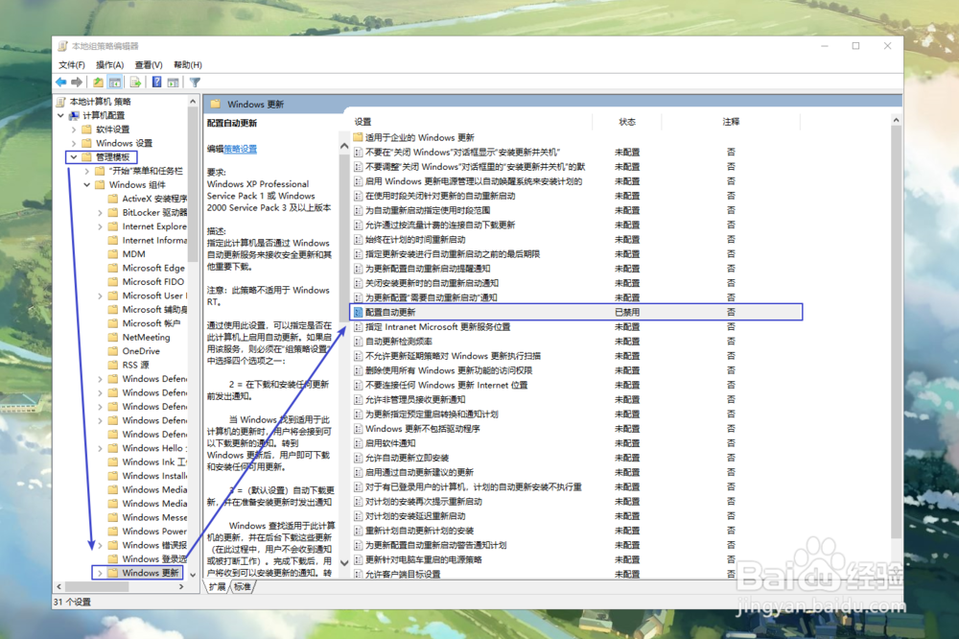Screen dimensions: 959x639
Task: Open the 操作(A) menu
Action: (x=109, y=65)
